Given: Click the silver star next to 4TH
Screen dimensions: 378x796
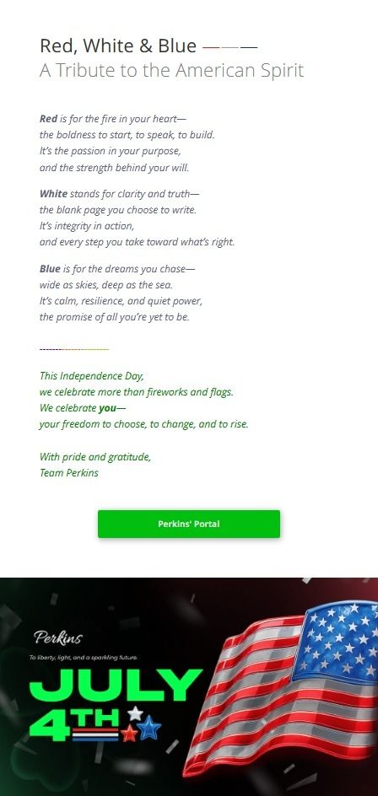Looking at the screenshot, I should [x=135, y=713].
